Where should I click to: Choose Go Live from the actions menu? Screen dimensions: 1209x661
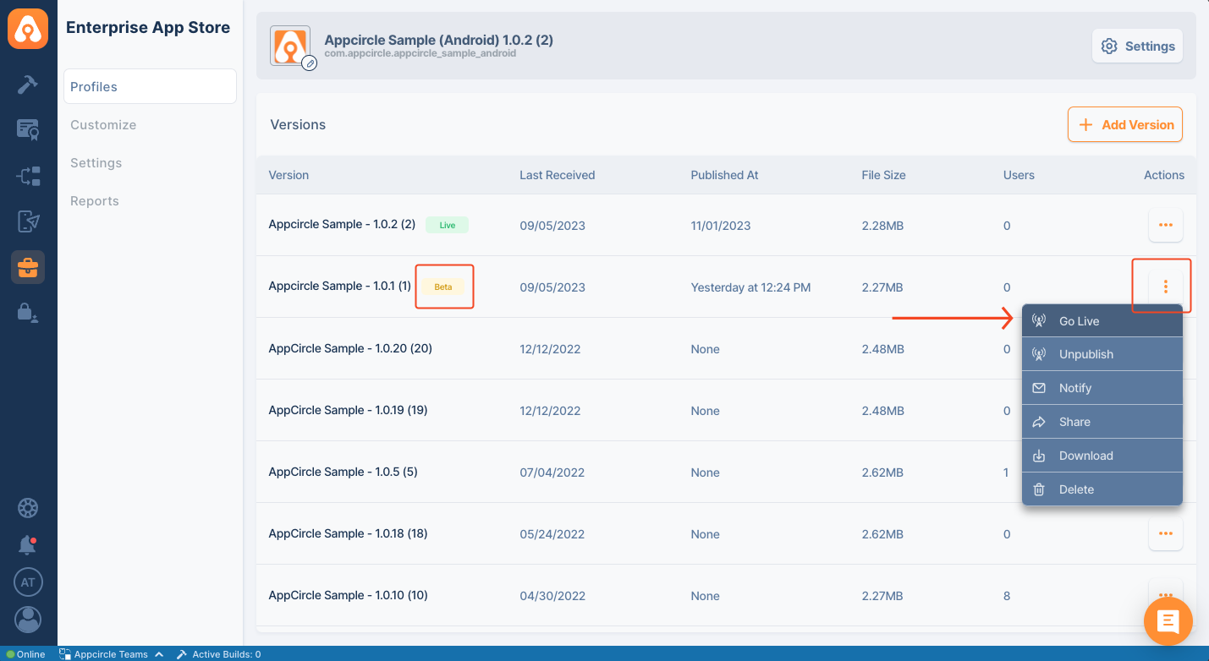1102,321
